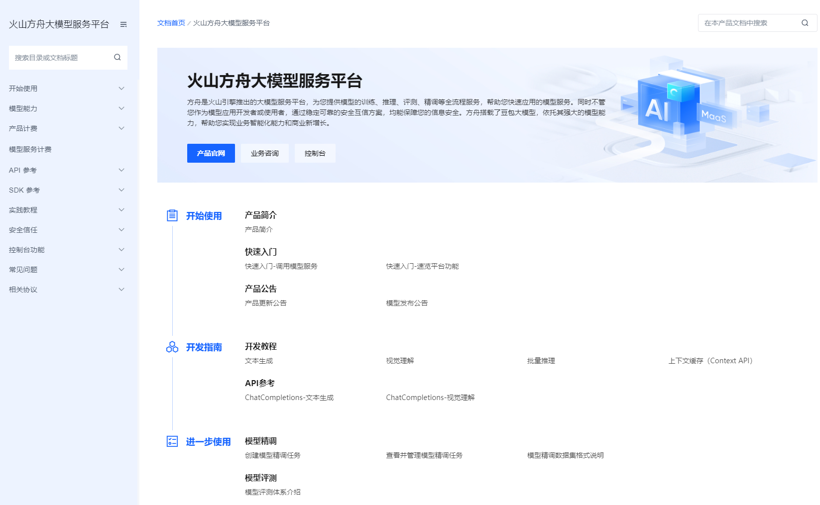820x505 pixels.
Task: Collapse sidebar with the hamburger menu icon
Action: (x=123, y=24)
